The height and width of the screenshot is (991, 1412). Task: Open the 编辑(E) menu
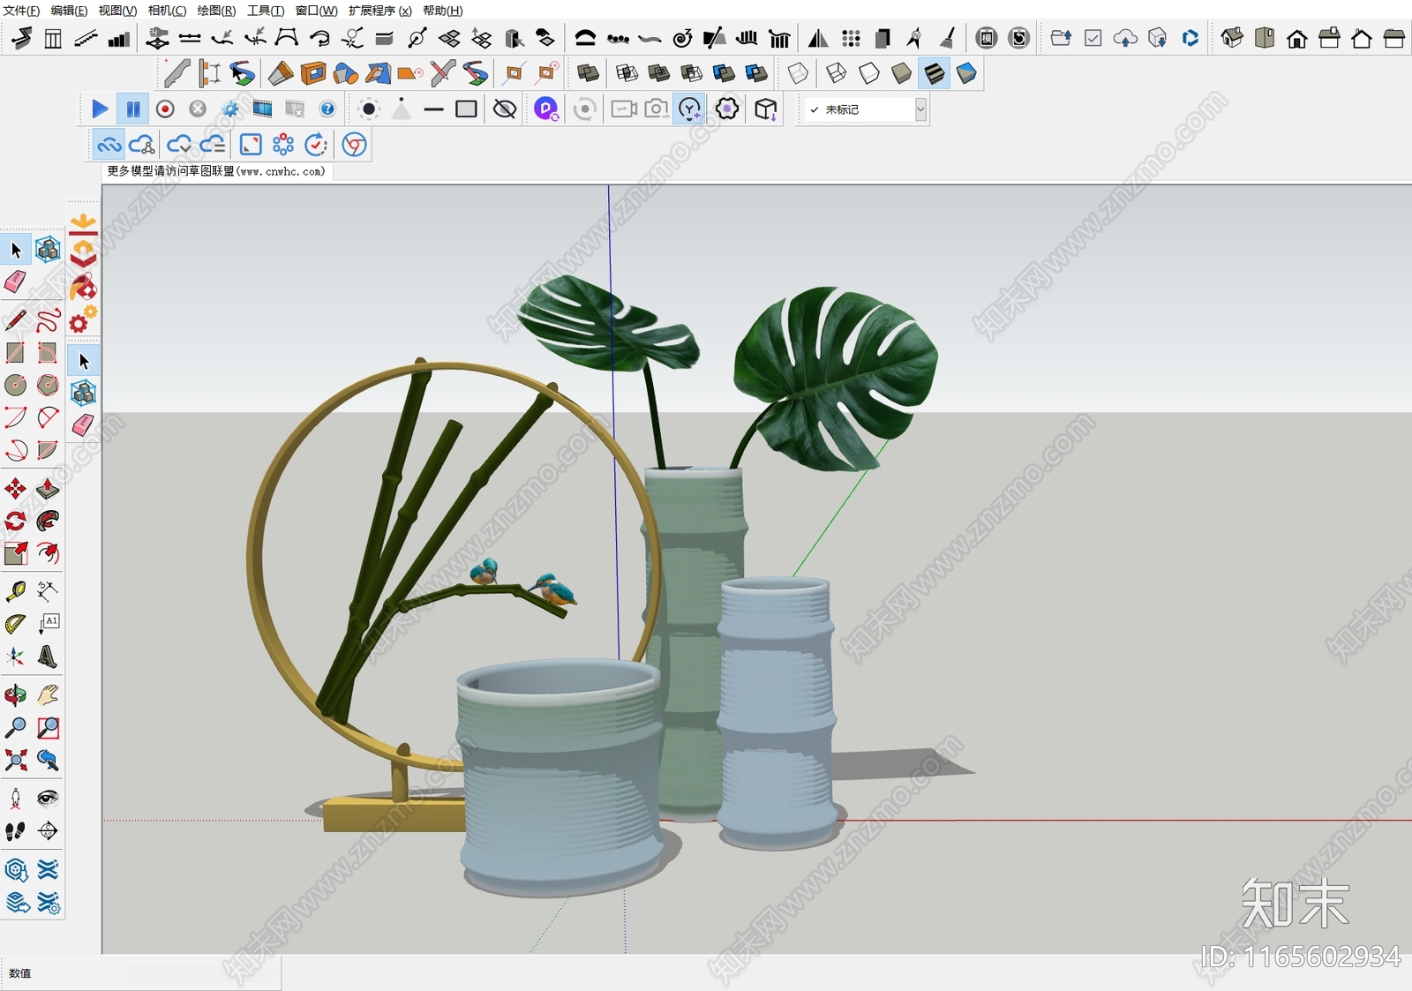pos(69,11)
